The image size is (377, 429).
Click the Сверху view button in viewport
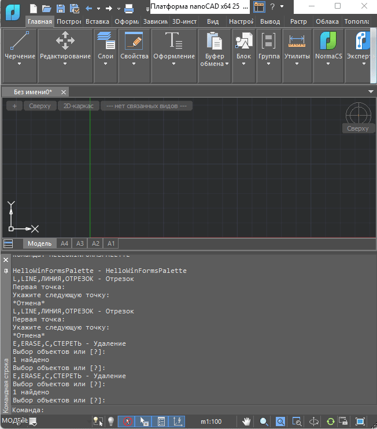pos(40,106)
